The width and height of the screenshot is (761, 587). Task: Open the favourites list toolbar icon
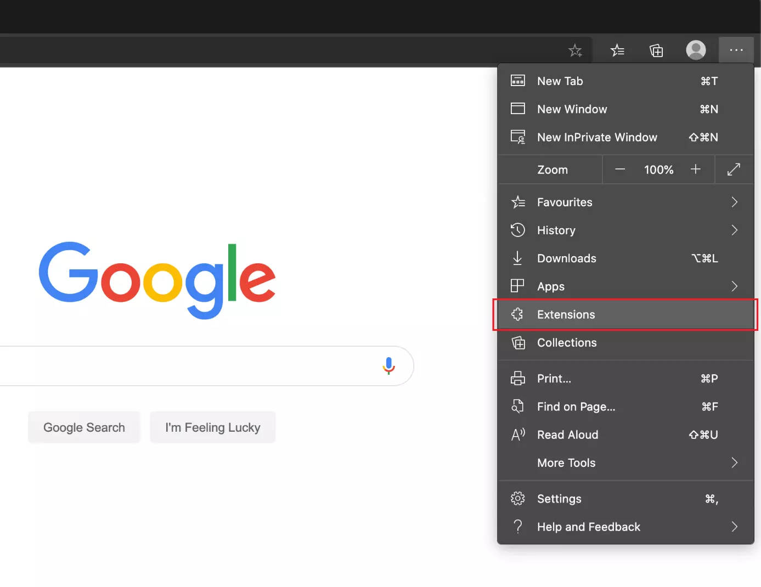pos(617,51)
